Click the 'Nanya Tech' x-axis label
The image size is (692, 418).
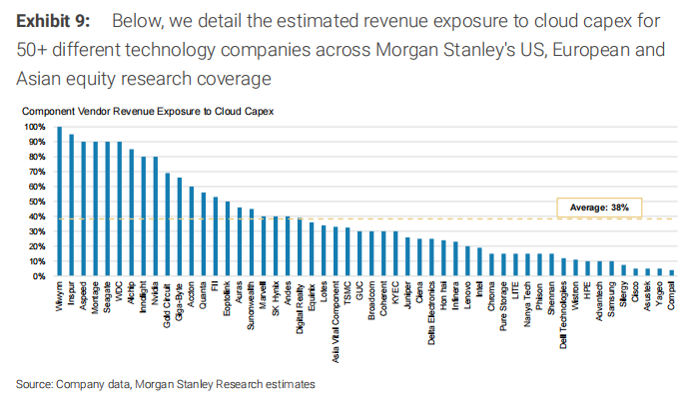[x=527, y=304]
